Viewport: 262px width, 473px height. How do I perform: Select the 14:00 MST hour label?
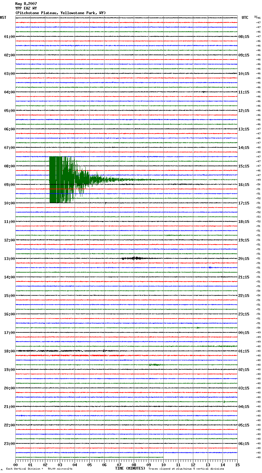(10, 277)
